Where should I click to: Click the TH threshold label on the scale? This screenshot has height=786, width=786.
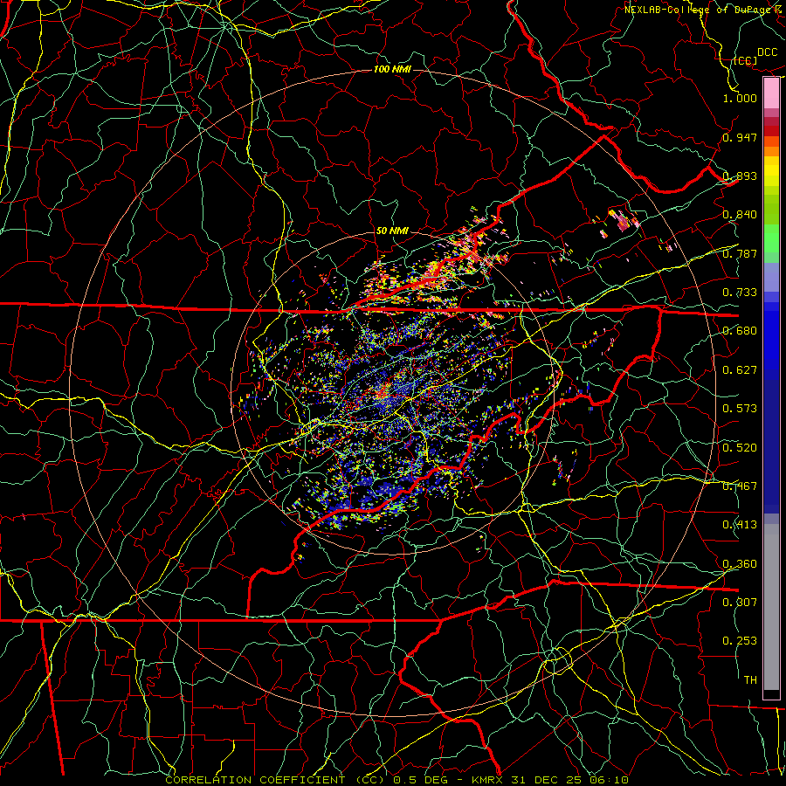coord(750,680)
